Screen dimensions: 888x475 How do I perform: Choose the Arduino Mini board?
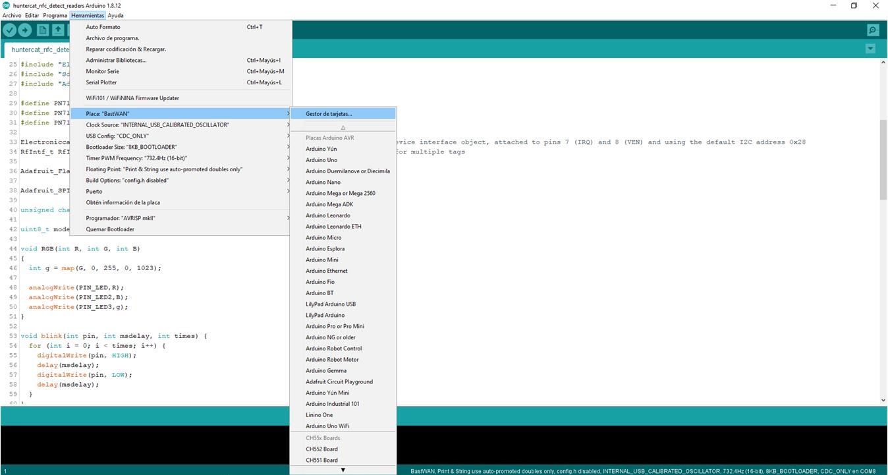tap(343, 260)
